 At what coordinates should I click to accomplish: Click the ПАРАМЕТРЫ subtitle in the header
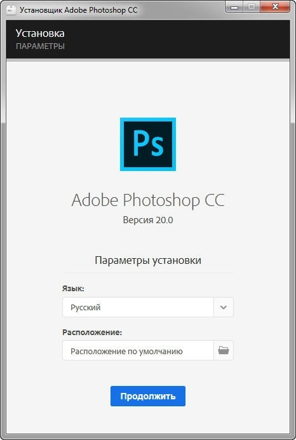(40, 46)
